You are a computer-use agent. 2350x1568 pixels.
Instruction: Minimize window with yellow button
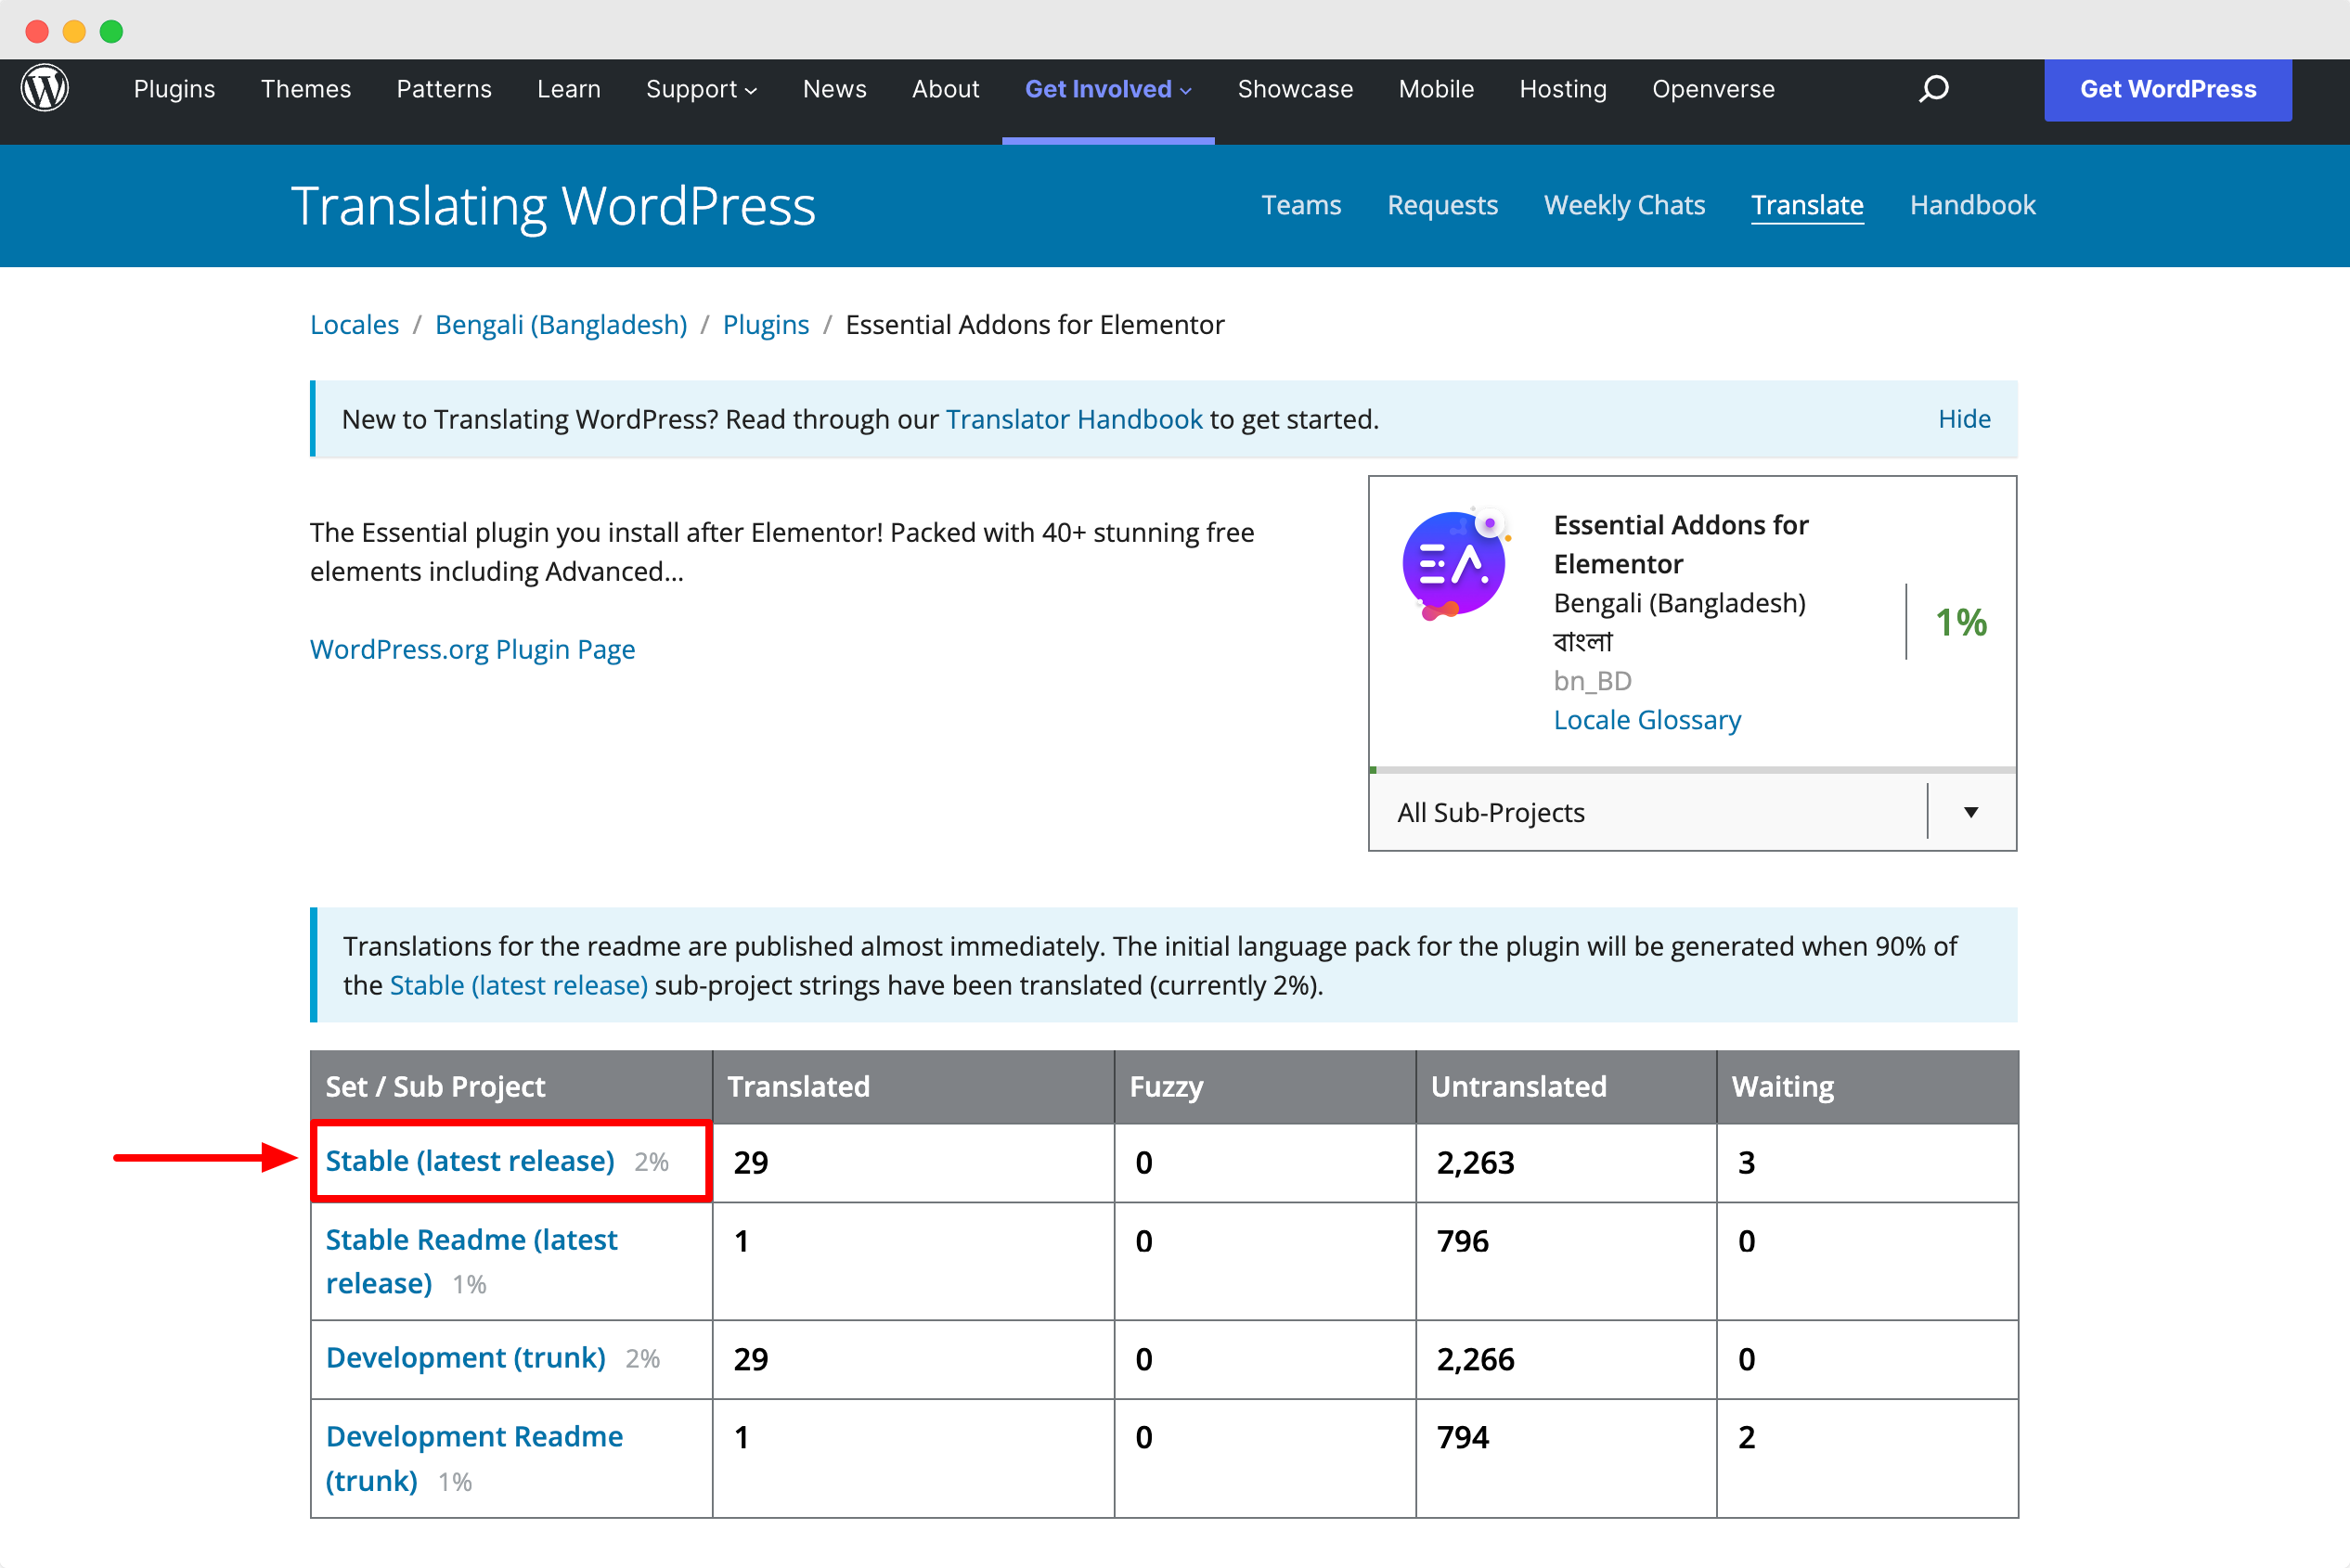[74, 31]
